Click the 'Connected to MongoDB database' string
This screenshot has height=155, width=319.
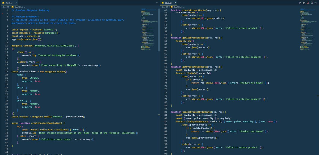tap(58, 55)
